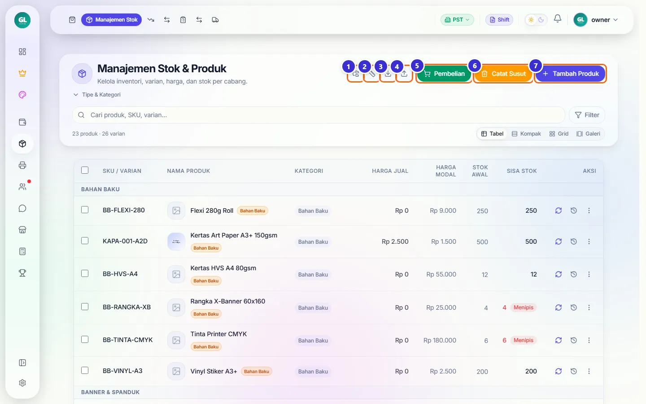Tick the select-all checkbox in table header
This screenshot has width=646, height=404.
tap(85, 170)
